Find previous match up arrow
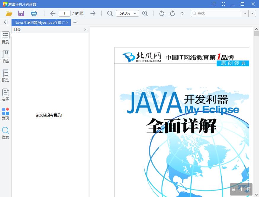Image resolution: width=259 pixels, height=197 pixels. [x=245, y=13]
